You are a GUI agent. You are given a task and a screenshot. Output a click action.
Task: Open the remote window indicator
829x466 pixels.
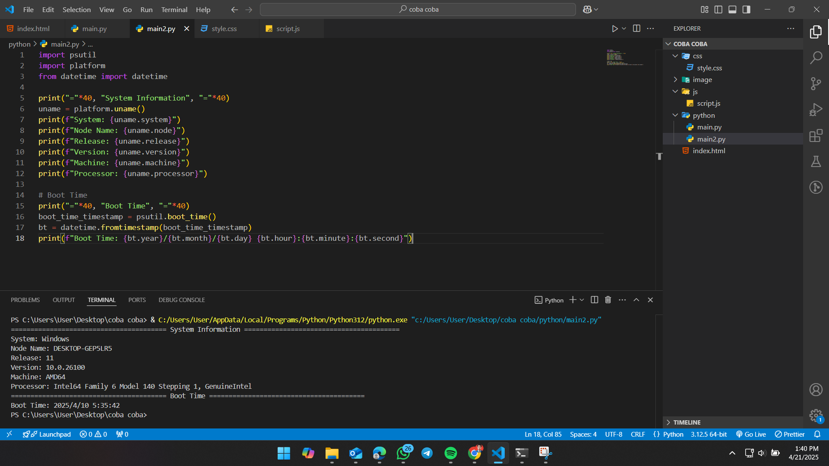coord(9,435)
